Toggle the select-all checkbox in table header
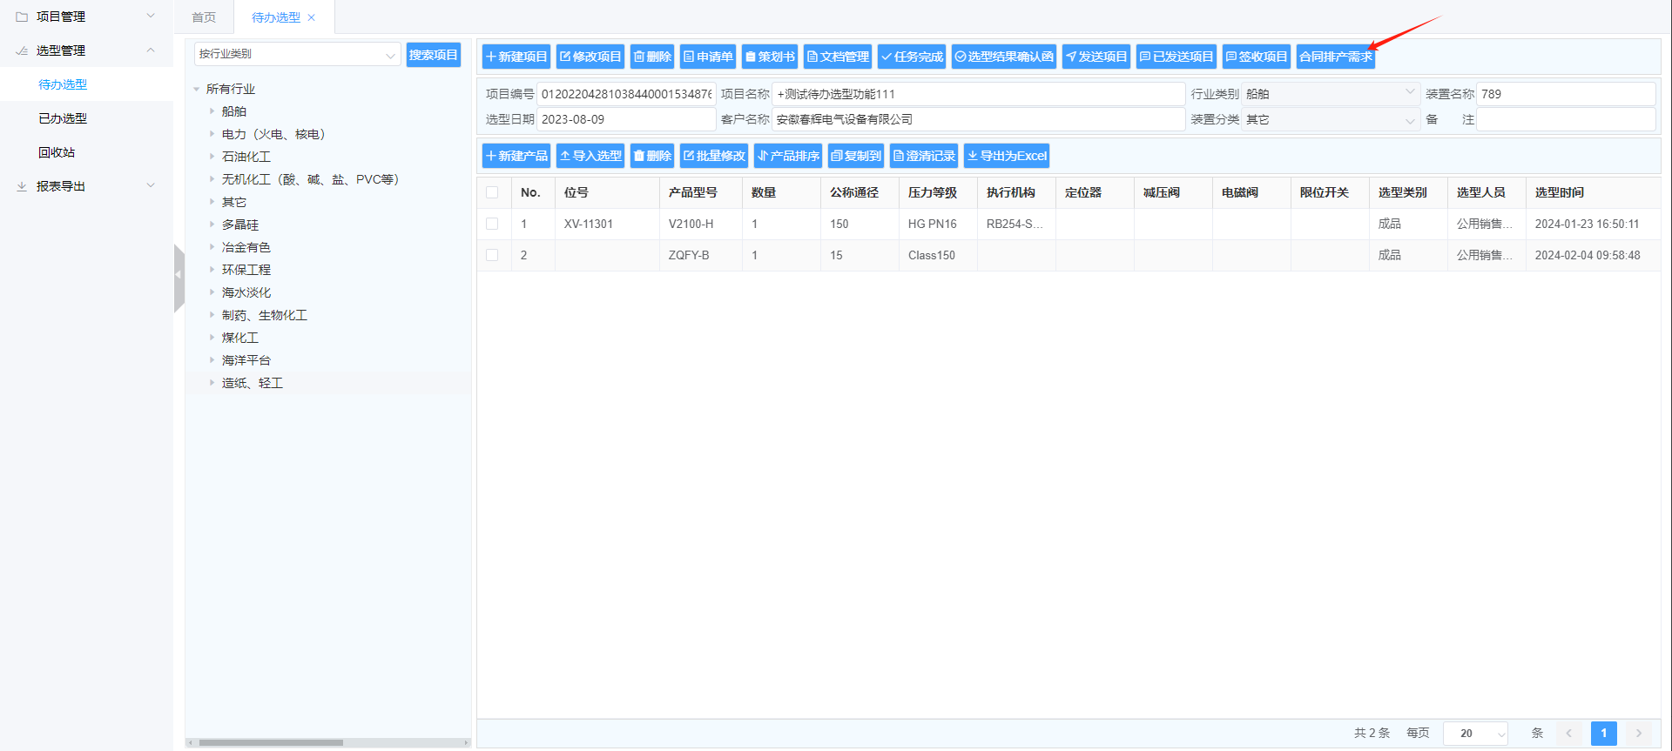The height and width of the screenshot is (751, 1672). pos(493,192)
